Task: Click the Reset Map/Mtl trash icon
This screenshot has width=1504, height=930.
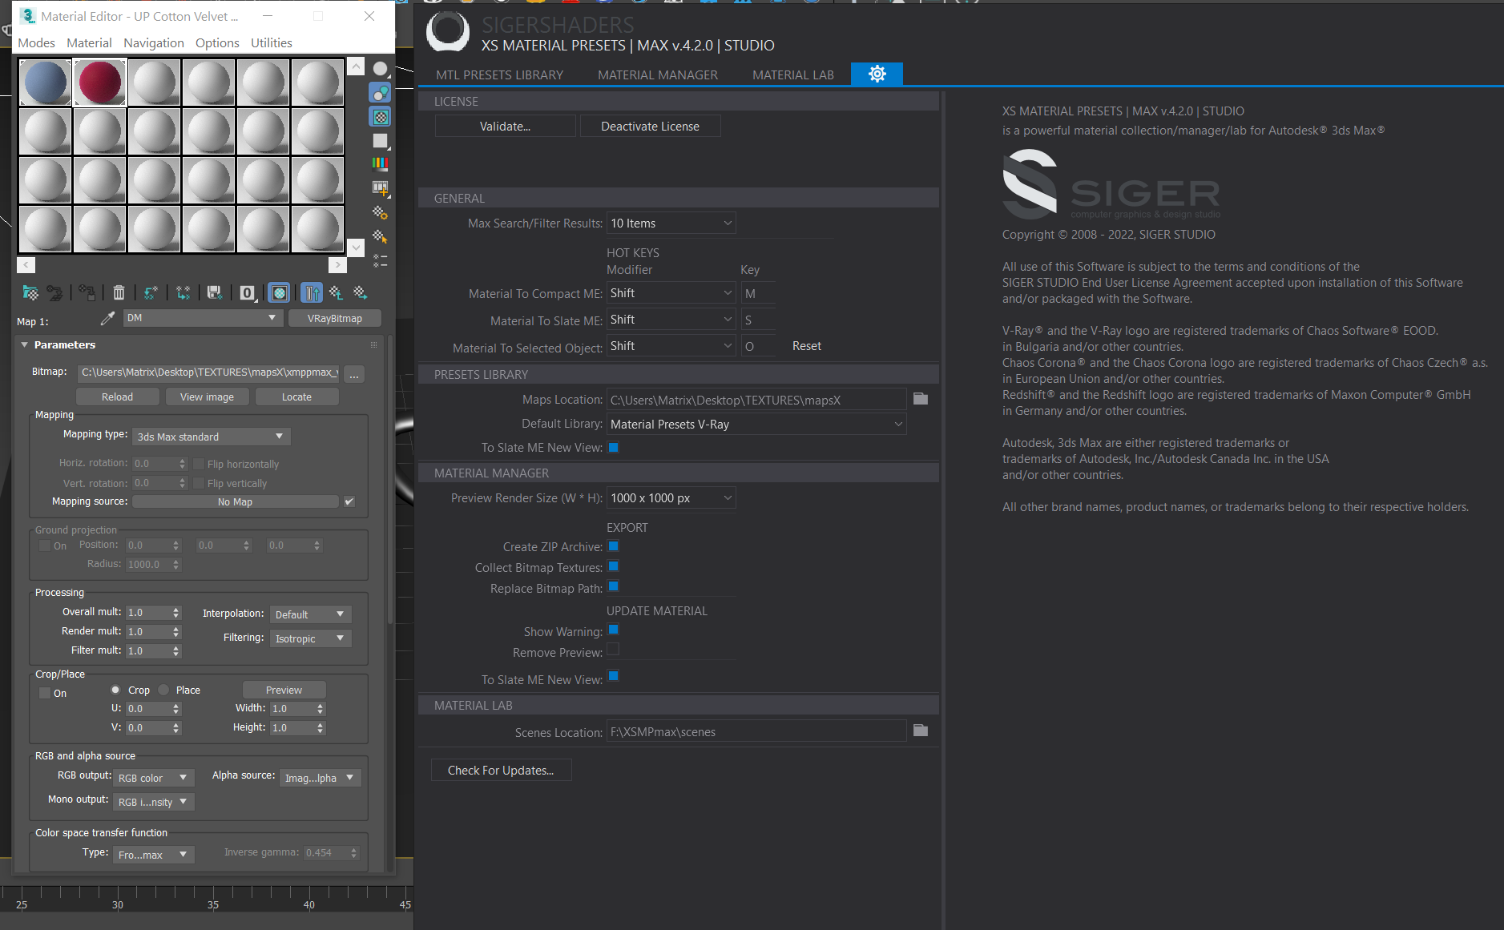Action: point(119,293)
